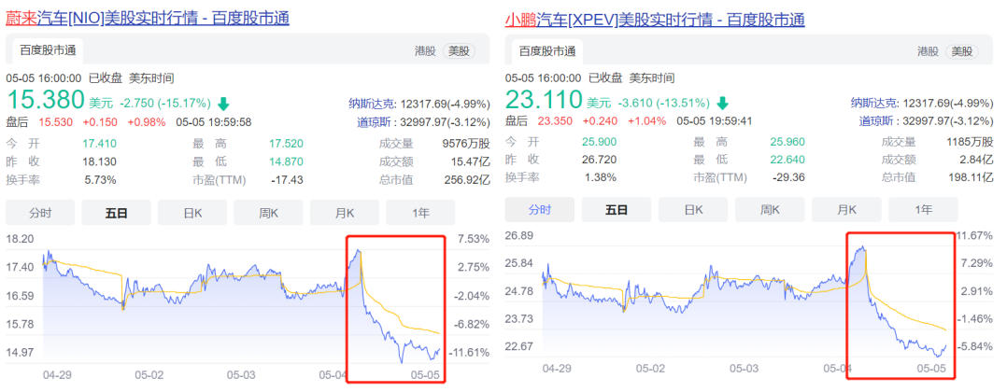Click NIO turnover rate 5.73%
The width and height of the screenshot is (1007, 392).
101,180
